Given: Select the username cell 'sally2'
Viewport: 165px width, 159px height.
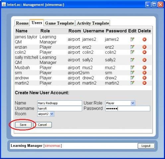Looking at the screenshot, I should [x=88, y=60].
